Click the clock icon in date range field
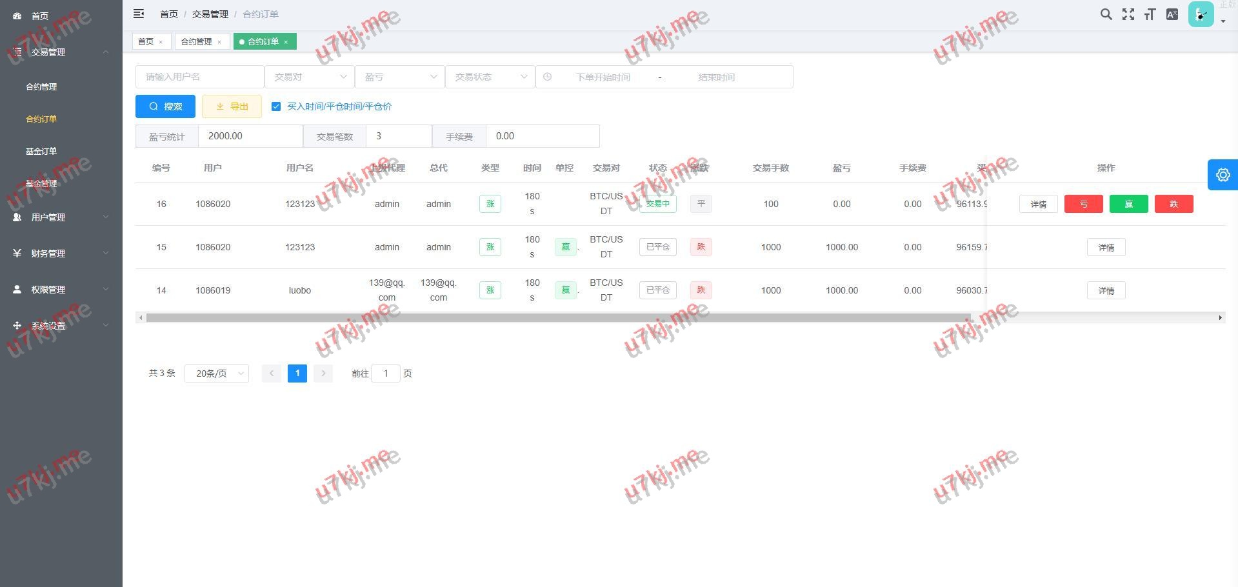This screenshot has width=1238, height=587. point(547,77)
